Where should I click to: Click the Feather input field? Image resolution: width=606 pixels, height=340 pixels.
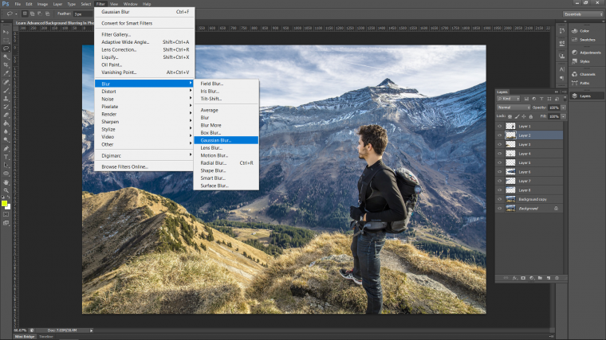(82, 14)
